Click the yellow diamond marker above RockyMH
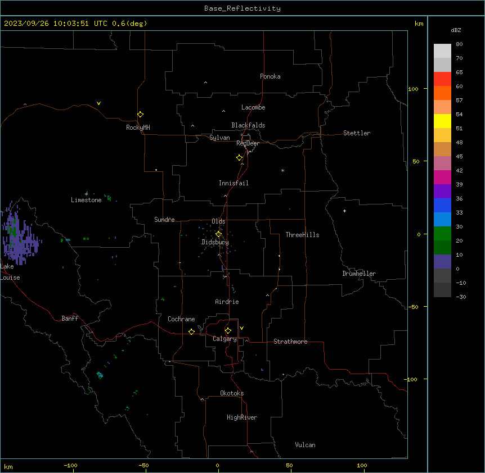Screen dimensions: 485x473 tap(141, 115)
